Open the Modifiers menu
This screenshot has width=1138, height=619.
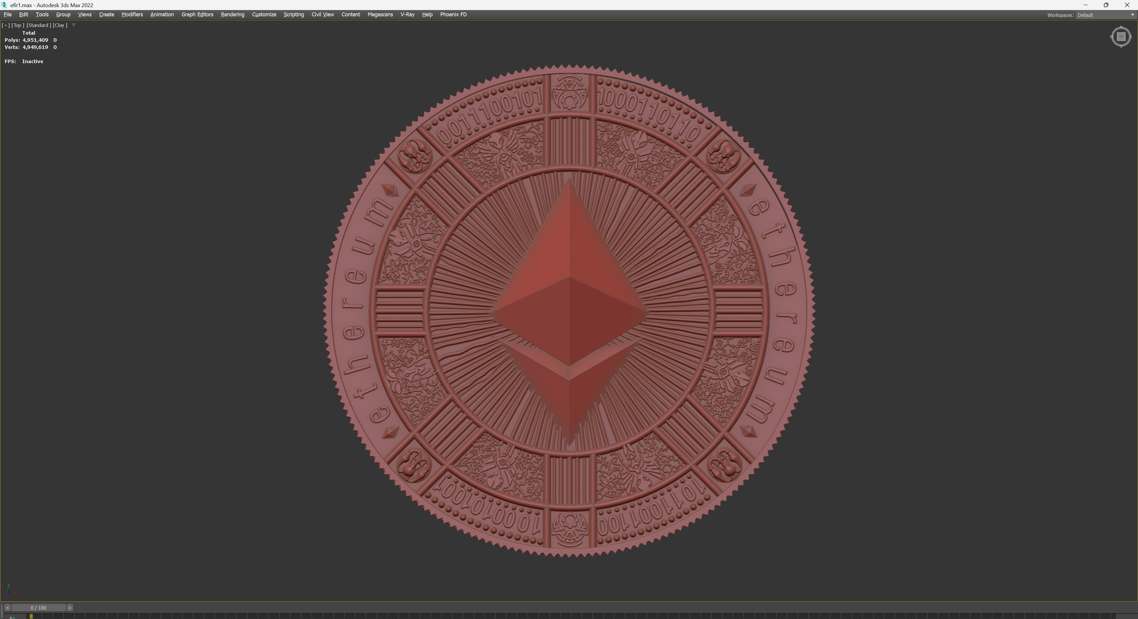(x=132, y=15)
